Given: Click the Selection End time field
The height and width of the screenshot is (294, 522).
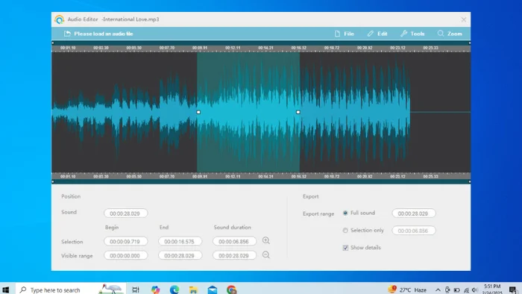Looking at the screenshot, I should coord(180,241).
